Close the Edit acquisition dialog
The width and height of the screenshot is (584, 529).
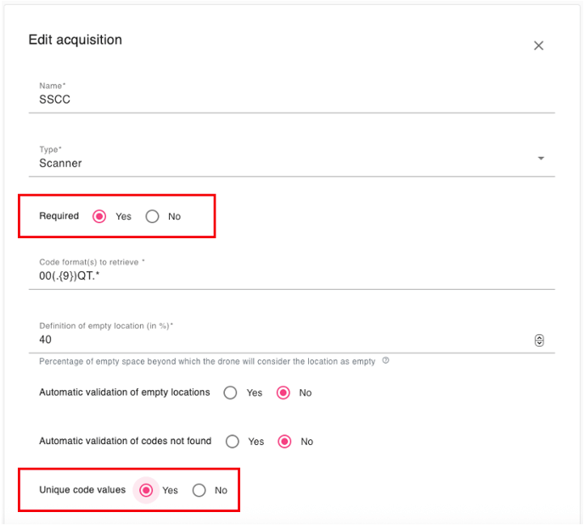tap(538, 46)
